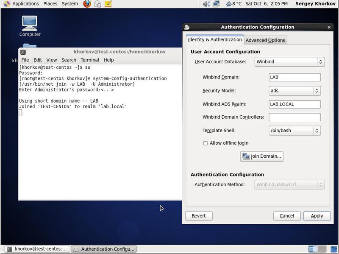
Task: Enable the Allow offline login checkbox
Action: point(206,143)
